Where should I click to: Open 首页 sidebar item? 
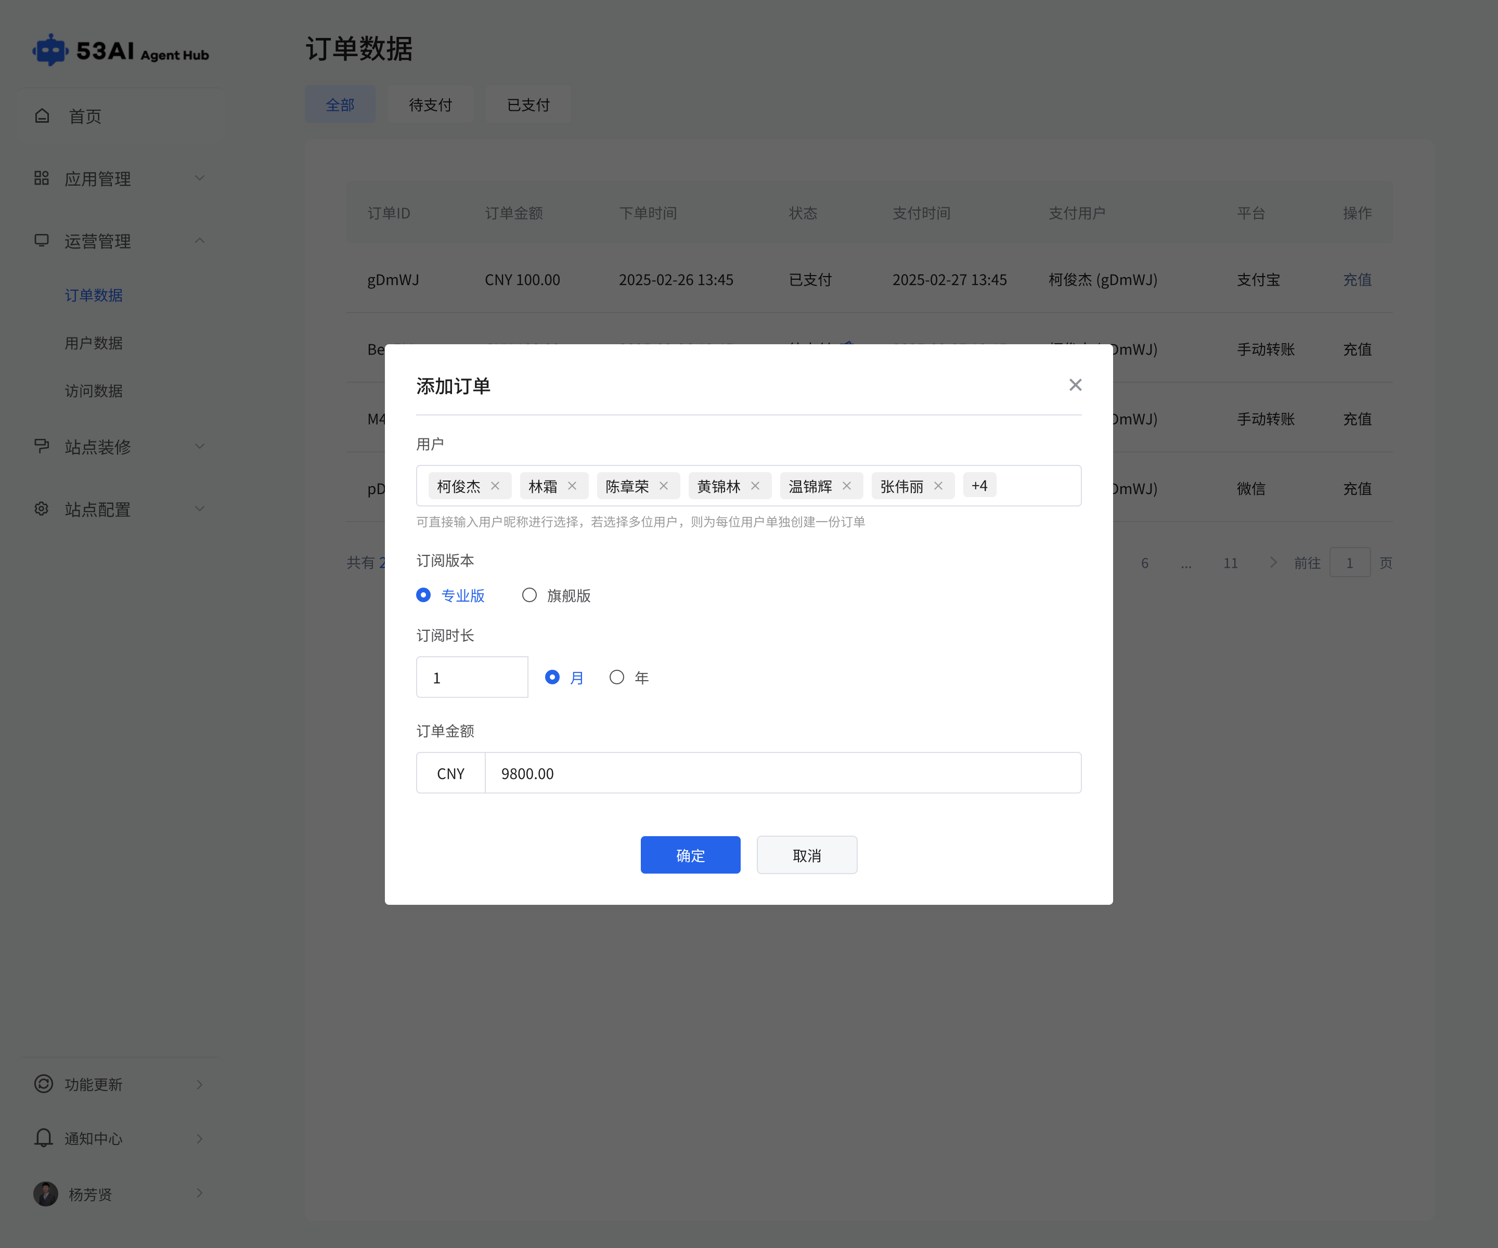pyautogui.click(x=120, y=115)
